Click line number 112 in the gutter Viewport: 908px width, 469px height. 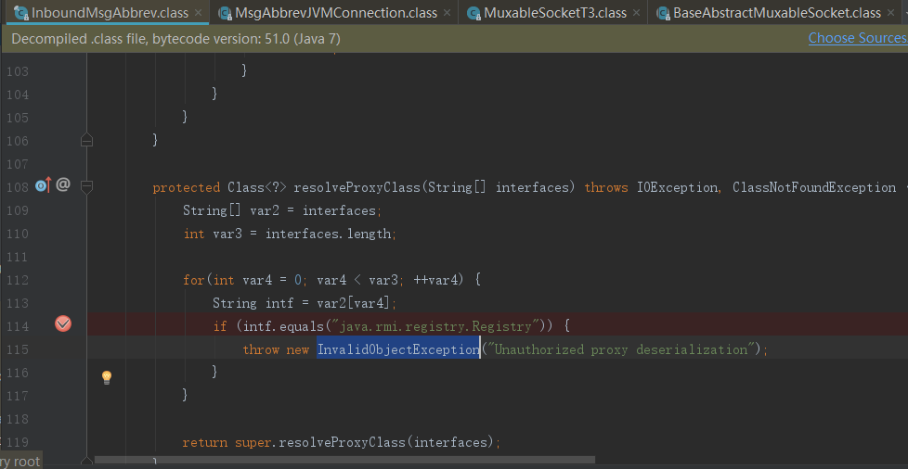18,281
